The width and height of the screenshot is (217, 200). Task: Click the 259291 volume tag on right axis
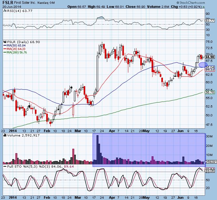pyautogui.click(x=211, y=162)
